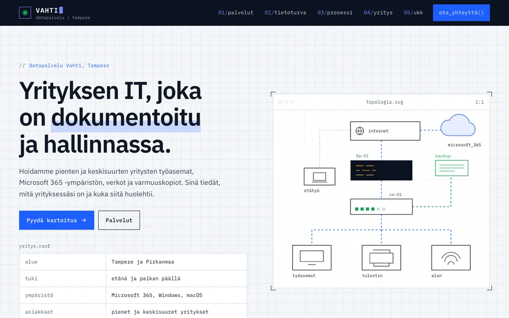Click the wlan label

coord(436,276)
